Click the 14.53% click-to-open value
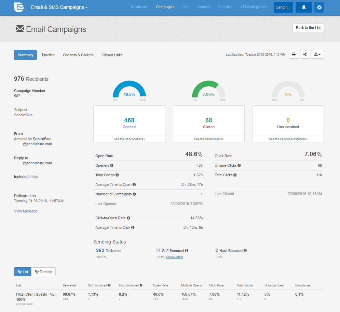The height and width of the screenshot is (312, 340). click(196, 218)
